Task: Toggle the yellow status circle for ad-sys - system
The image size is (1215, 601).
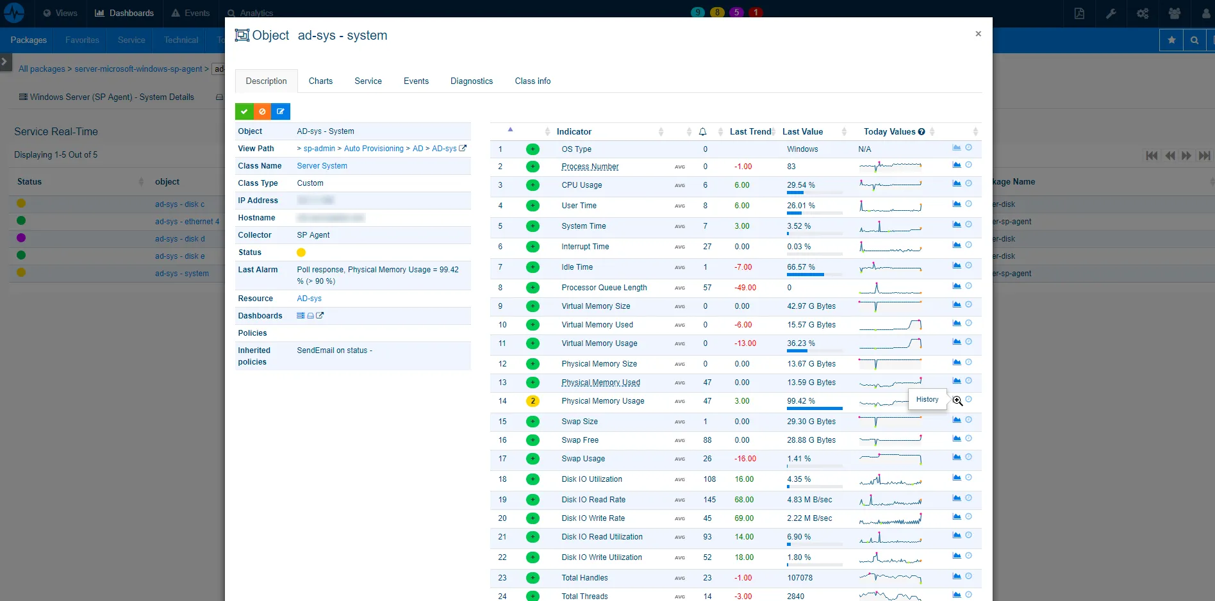Action: 21,273
